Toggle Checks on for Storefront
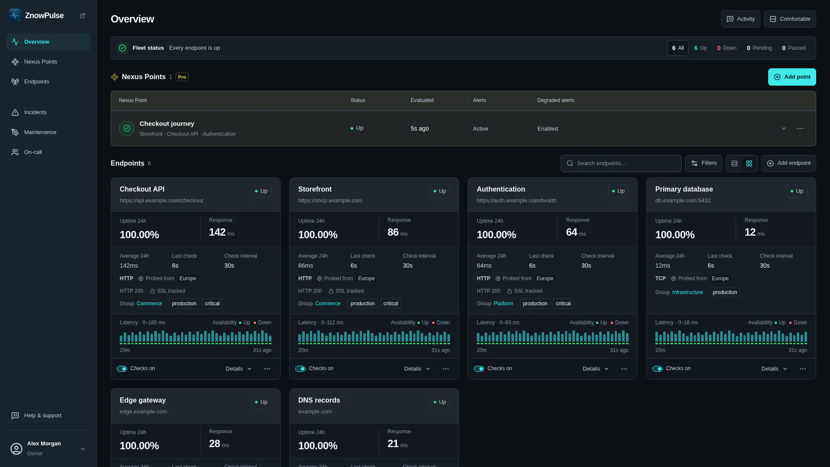The height and width of the screenshot is (467, 830). coord(300,369)
